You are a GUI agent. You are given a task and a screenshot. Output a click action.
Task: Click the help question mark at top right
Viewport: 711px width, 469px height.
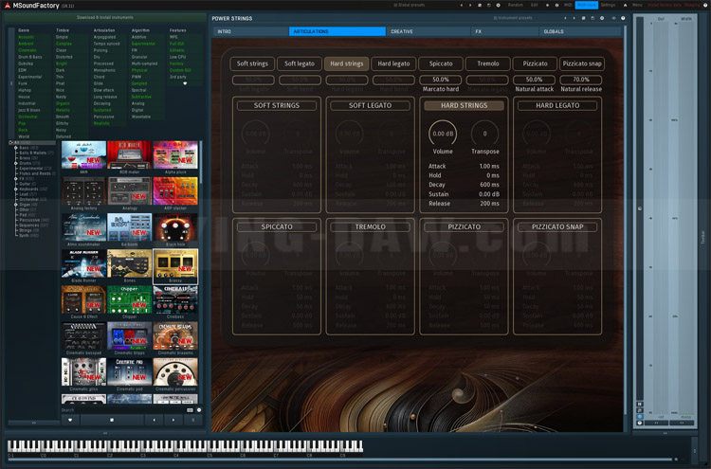[x=705, y=5]
